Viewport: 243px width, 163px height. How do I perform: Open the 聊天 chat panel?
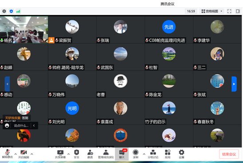122,154
